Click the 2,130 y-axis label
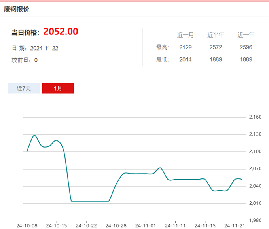Image resolution: width=269 pixels, height=229 pixels. click(255, 134)
